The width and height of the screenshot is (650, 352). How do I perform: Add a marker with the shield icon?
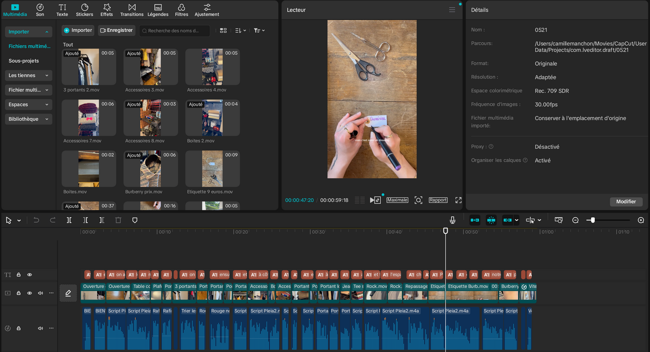coord(134,220)
